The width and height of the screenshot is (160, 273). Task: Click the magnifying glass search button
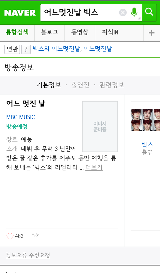click(x=149, y=13)
